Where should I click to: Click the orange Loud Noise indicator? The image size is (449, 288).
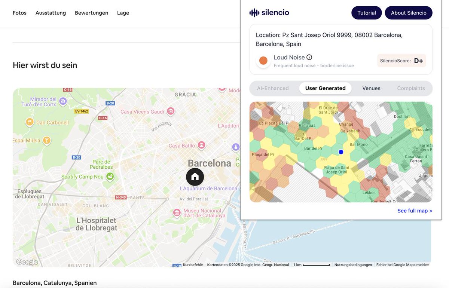[x=263, y=61]
